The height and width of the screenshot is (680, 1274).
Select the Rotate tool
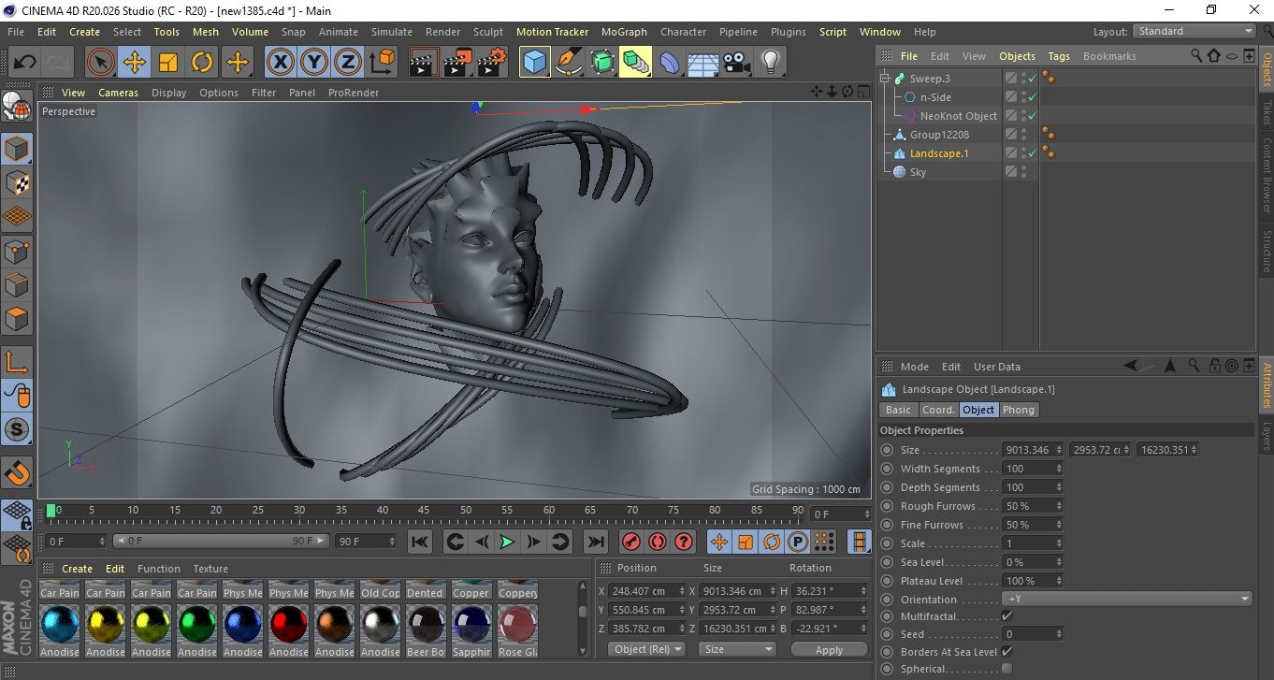(202, 63)
